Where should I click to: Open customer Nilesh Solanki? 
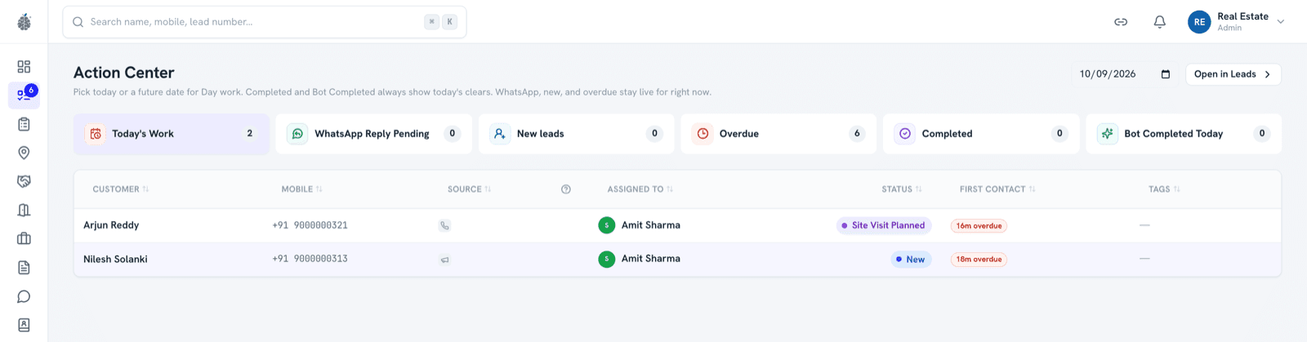point(115,260)
